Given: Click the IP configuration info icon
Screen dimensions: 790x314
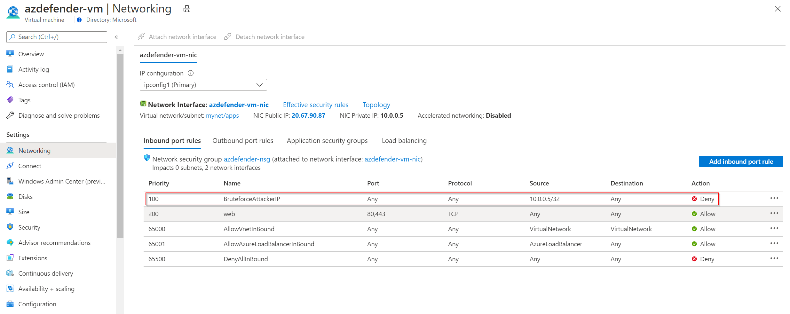Looking at the screenshot, I should point(191,73).
